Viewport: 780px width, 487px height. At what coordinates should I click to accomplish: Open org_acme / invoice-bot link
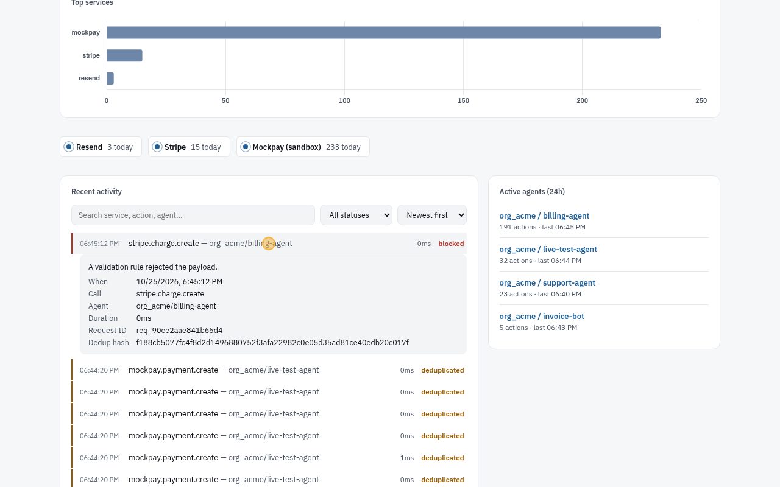(x=542, y=316)
